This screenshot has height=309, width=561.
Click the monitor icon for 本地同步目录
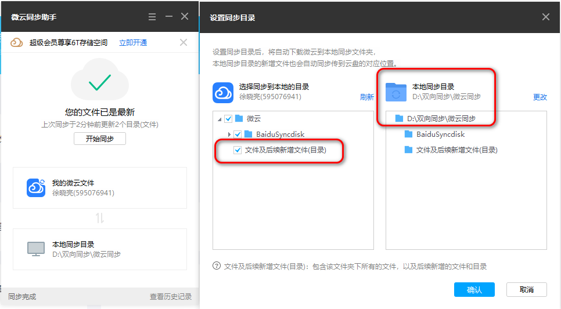coord(36,249)
